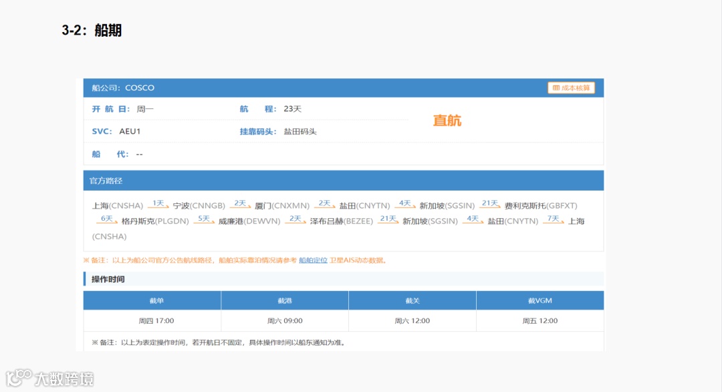
Task: Click the 格丹斯克(PLGDN) port name
Action: (155, 221)
